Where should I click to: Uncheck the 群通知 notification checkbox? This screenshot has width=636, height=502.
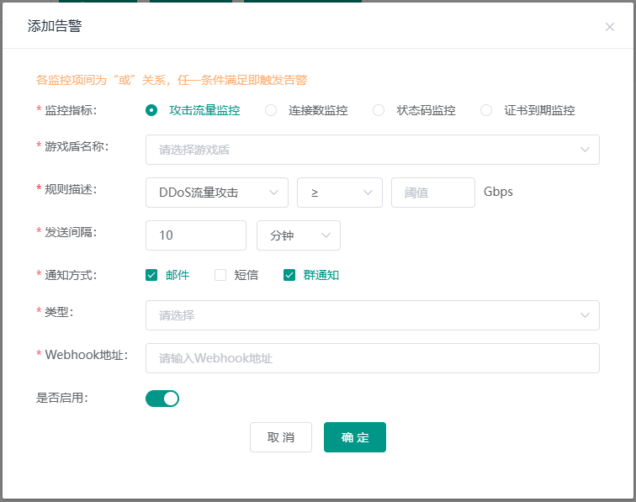click(x=289, y=275)
